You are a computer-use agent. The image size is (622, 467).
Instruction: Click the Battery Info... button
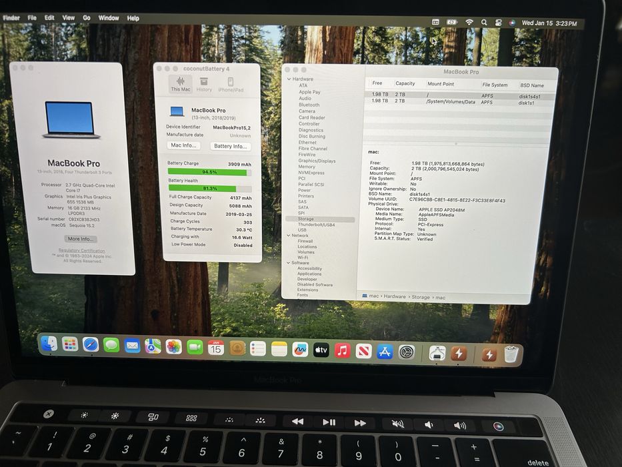[231, 146]
